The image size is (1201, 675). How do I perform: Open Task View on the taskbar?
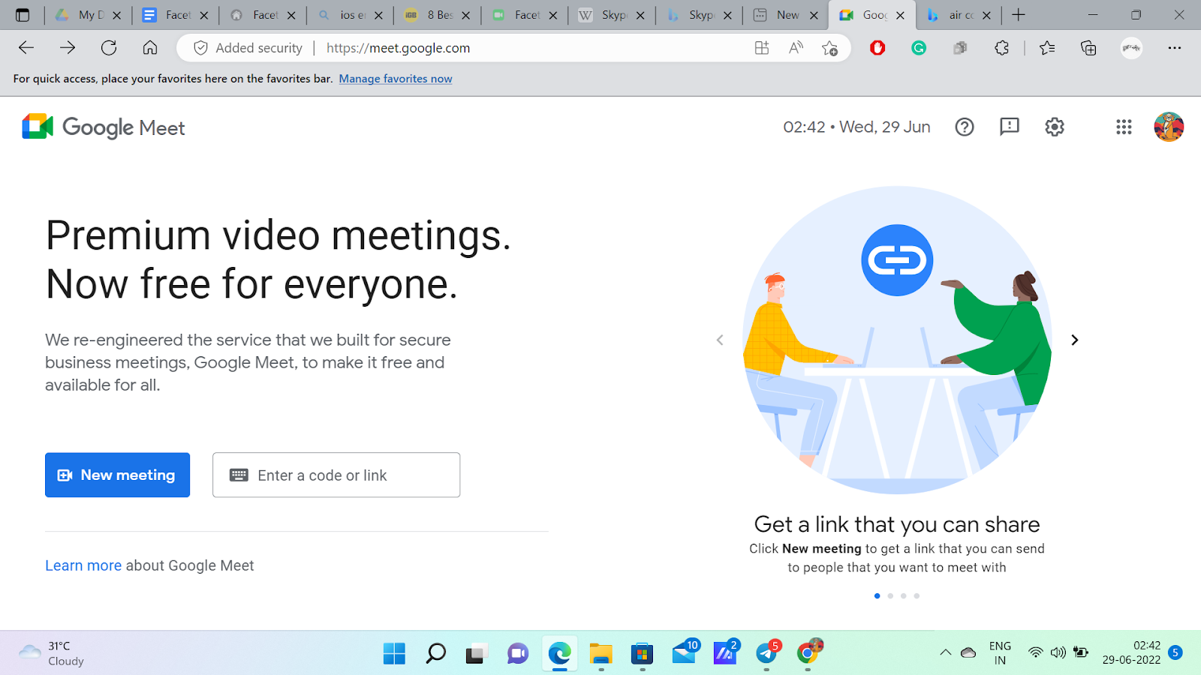[477, 653]
